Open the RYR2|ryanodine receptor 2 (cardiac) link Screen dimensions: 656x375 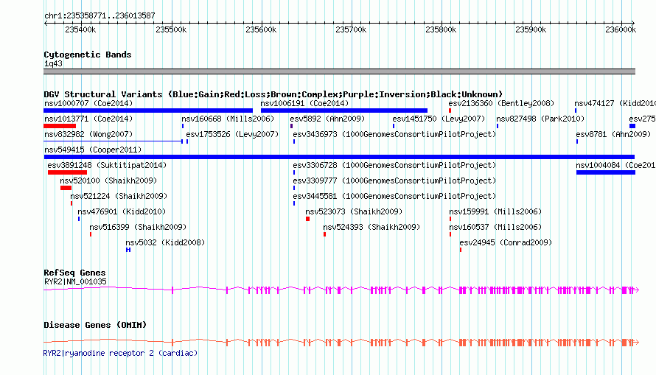[x=120, y=353]
